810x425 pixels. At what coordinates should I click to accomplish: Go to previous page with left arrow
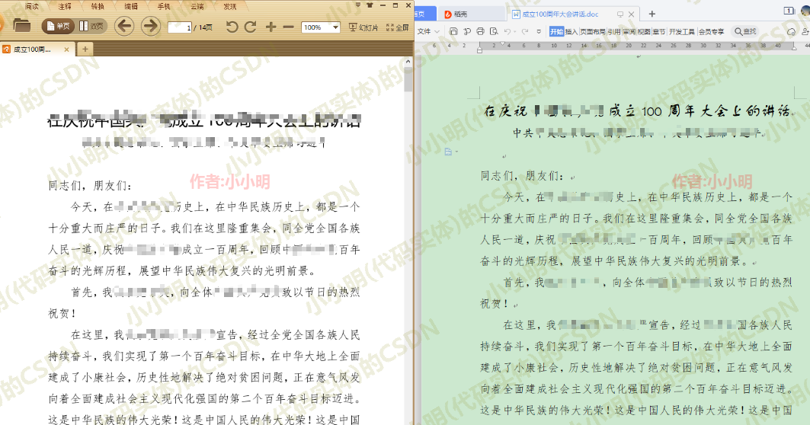(124, 26)
